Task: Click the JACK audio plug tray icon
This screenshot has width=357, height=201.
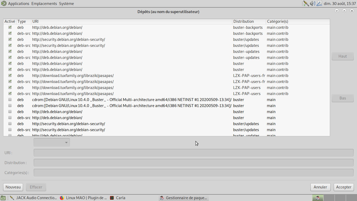Action: pos(306,3)
